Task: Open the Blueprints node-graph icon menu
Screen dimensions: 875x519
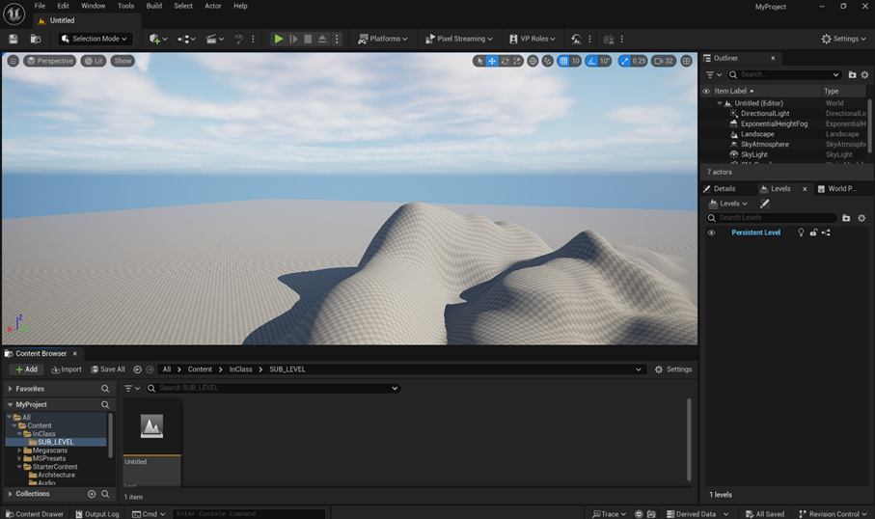Action: click(x=186, y=39)
